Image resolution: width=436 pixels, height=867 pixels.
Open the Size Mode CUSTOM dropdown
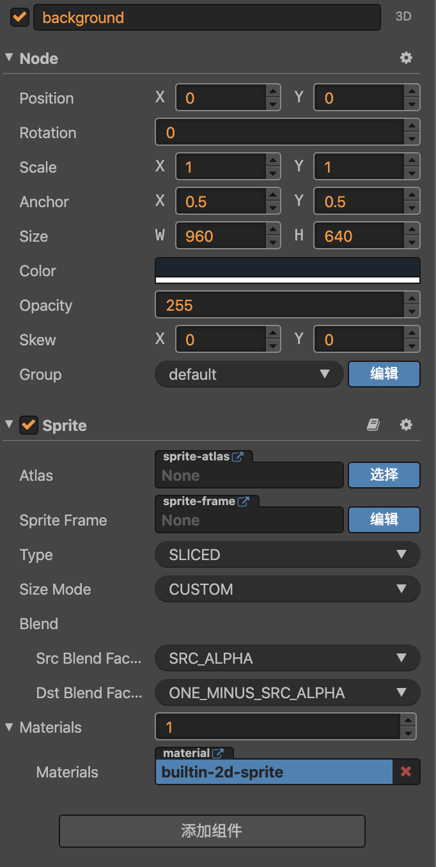coord(288,590)
